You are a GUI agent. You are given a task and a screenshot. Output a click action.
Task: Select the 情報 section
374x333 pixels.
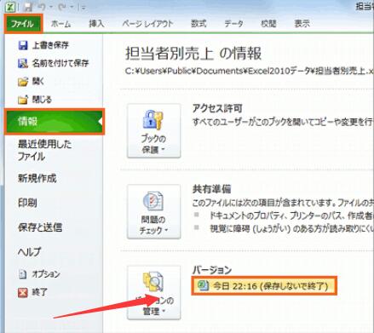coord(55,122)
